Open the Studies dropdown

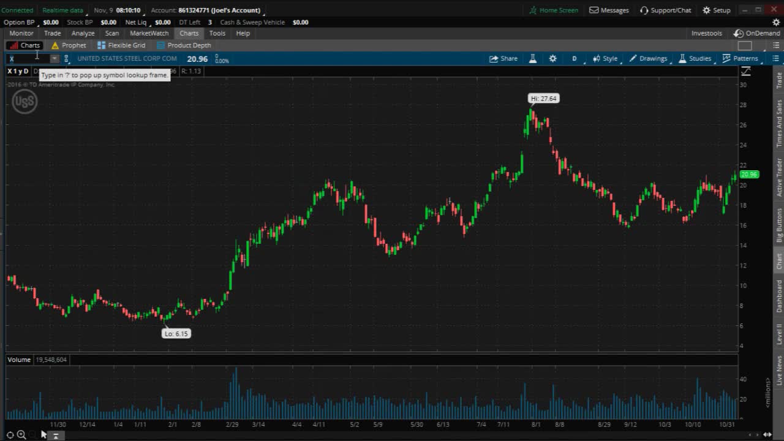coord(695,59)
